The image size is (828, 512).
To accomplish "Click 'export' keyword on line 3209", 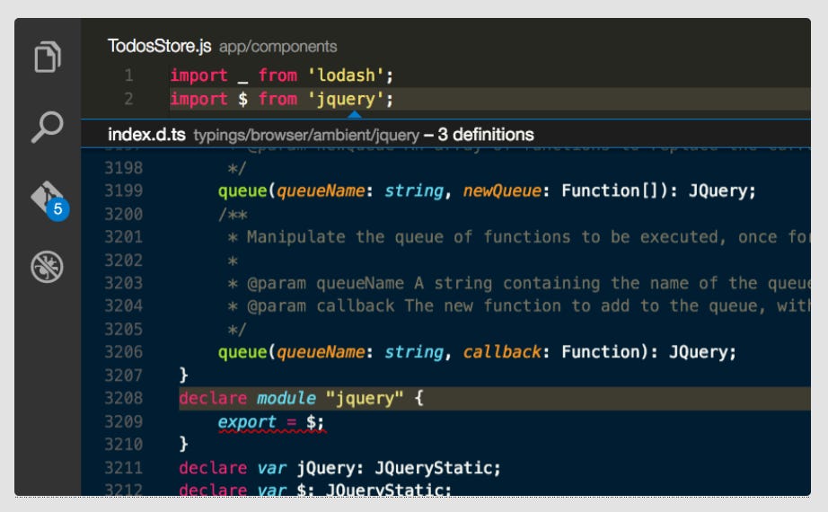I will click(x=247, y=421).
